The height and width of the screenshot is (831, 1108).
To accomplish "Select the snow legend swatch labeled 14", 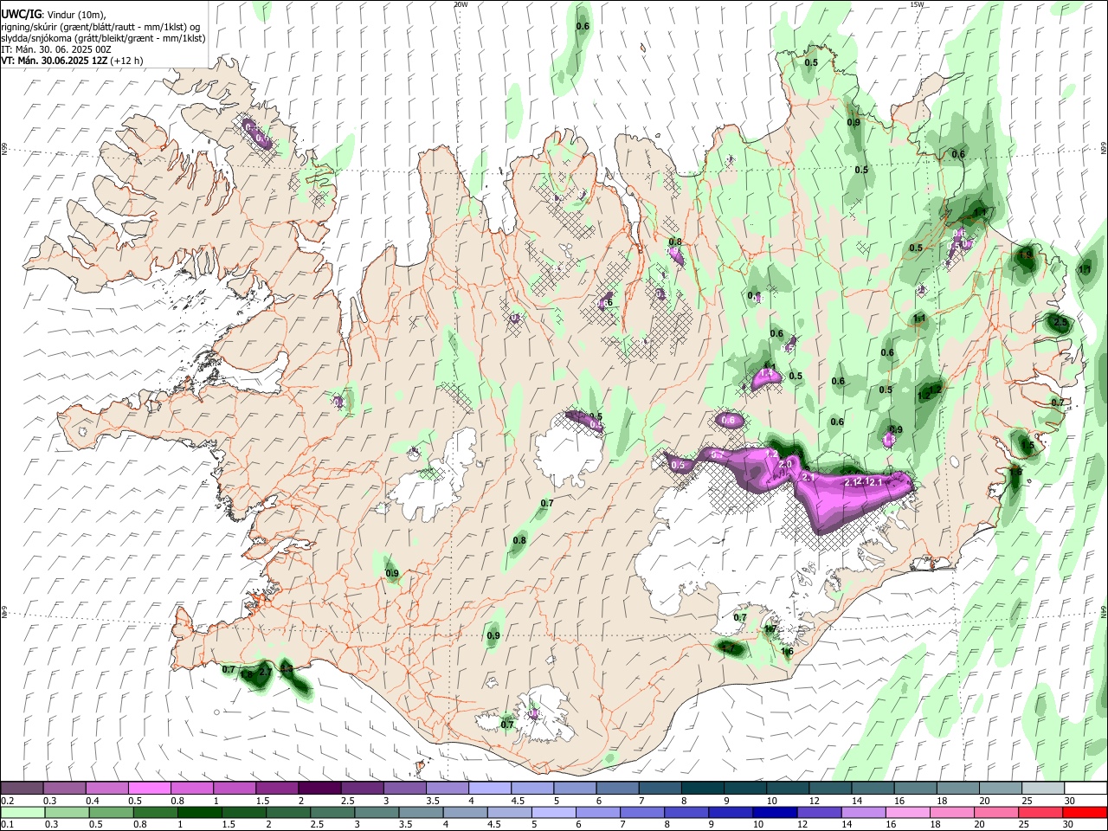I will (872, 789).
